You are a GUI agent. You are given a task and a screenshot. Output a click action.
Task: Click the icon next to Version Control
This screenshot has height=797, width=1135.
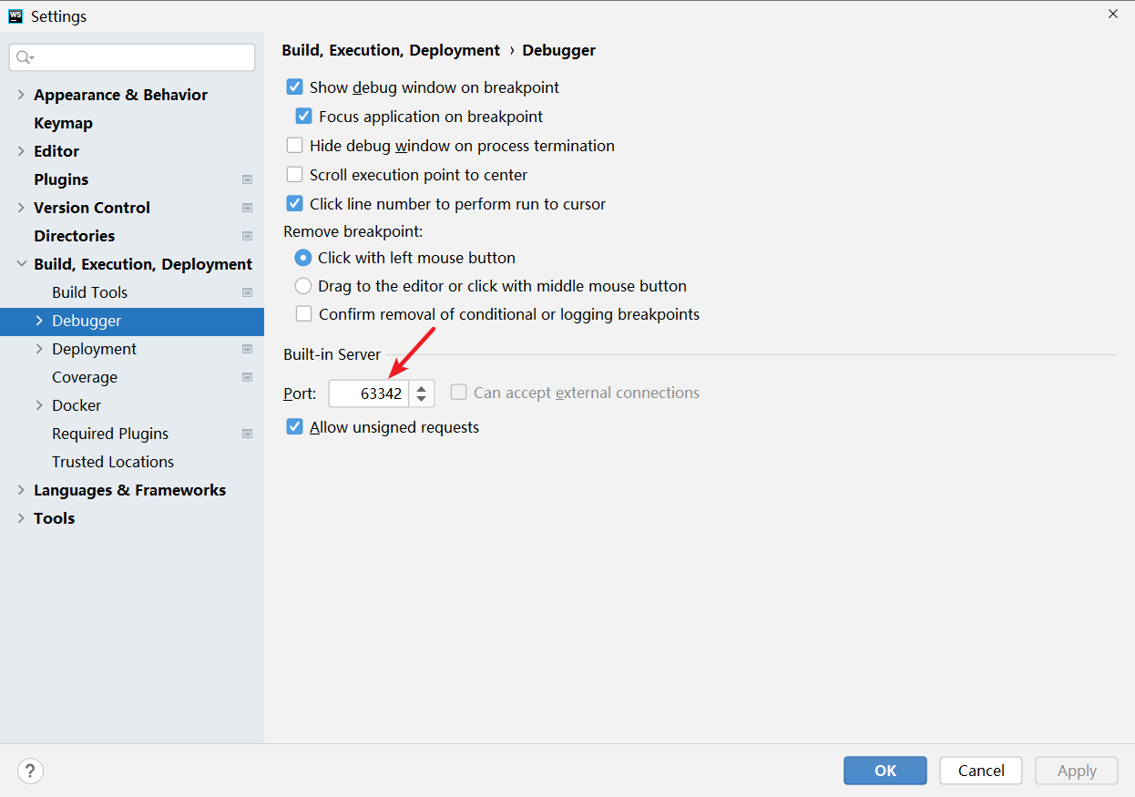coord(247,208)
